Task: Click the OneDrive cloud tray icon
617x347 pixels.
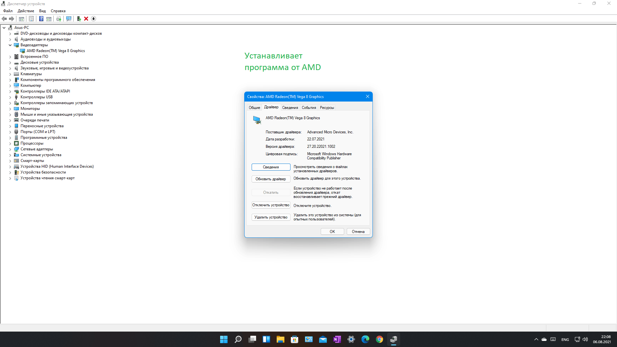Action: 544,339
